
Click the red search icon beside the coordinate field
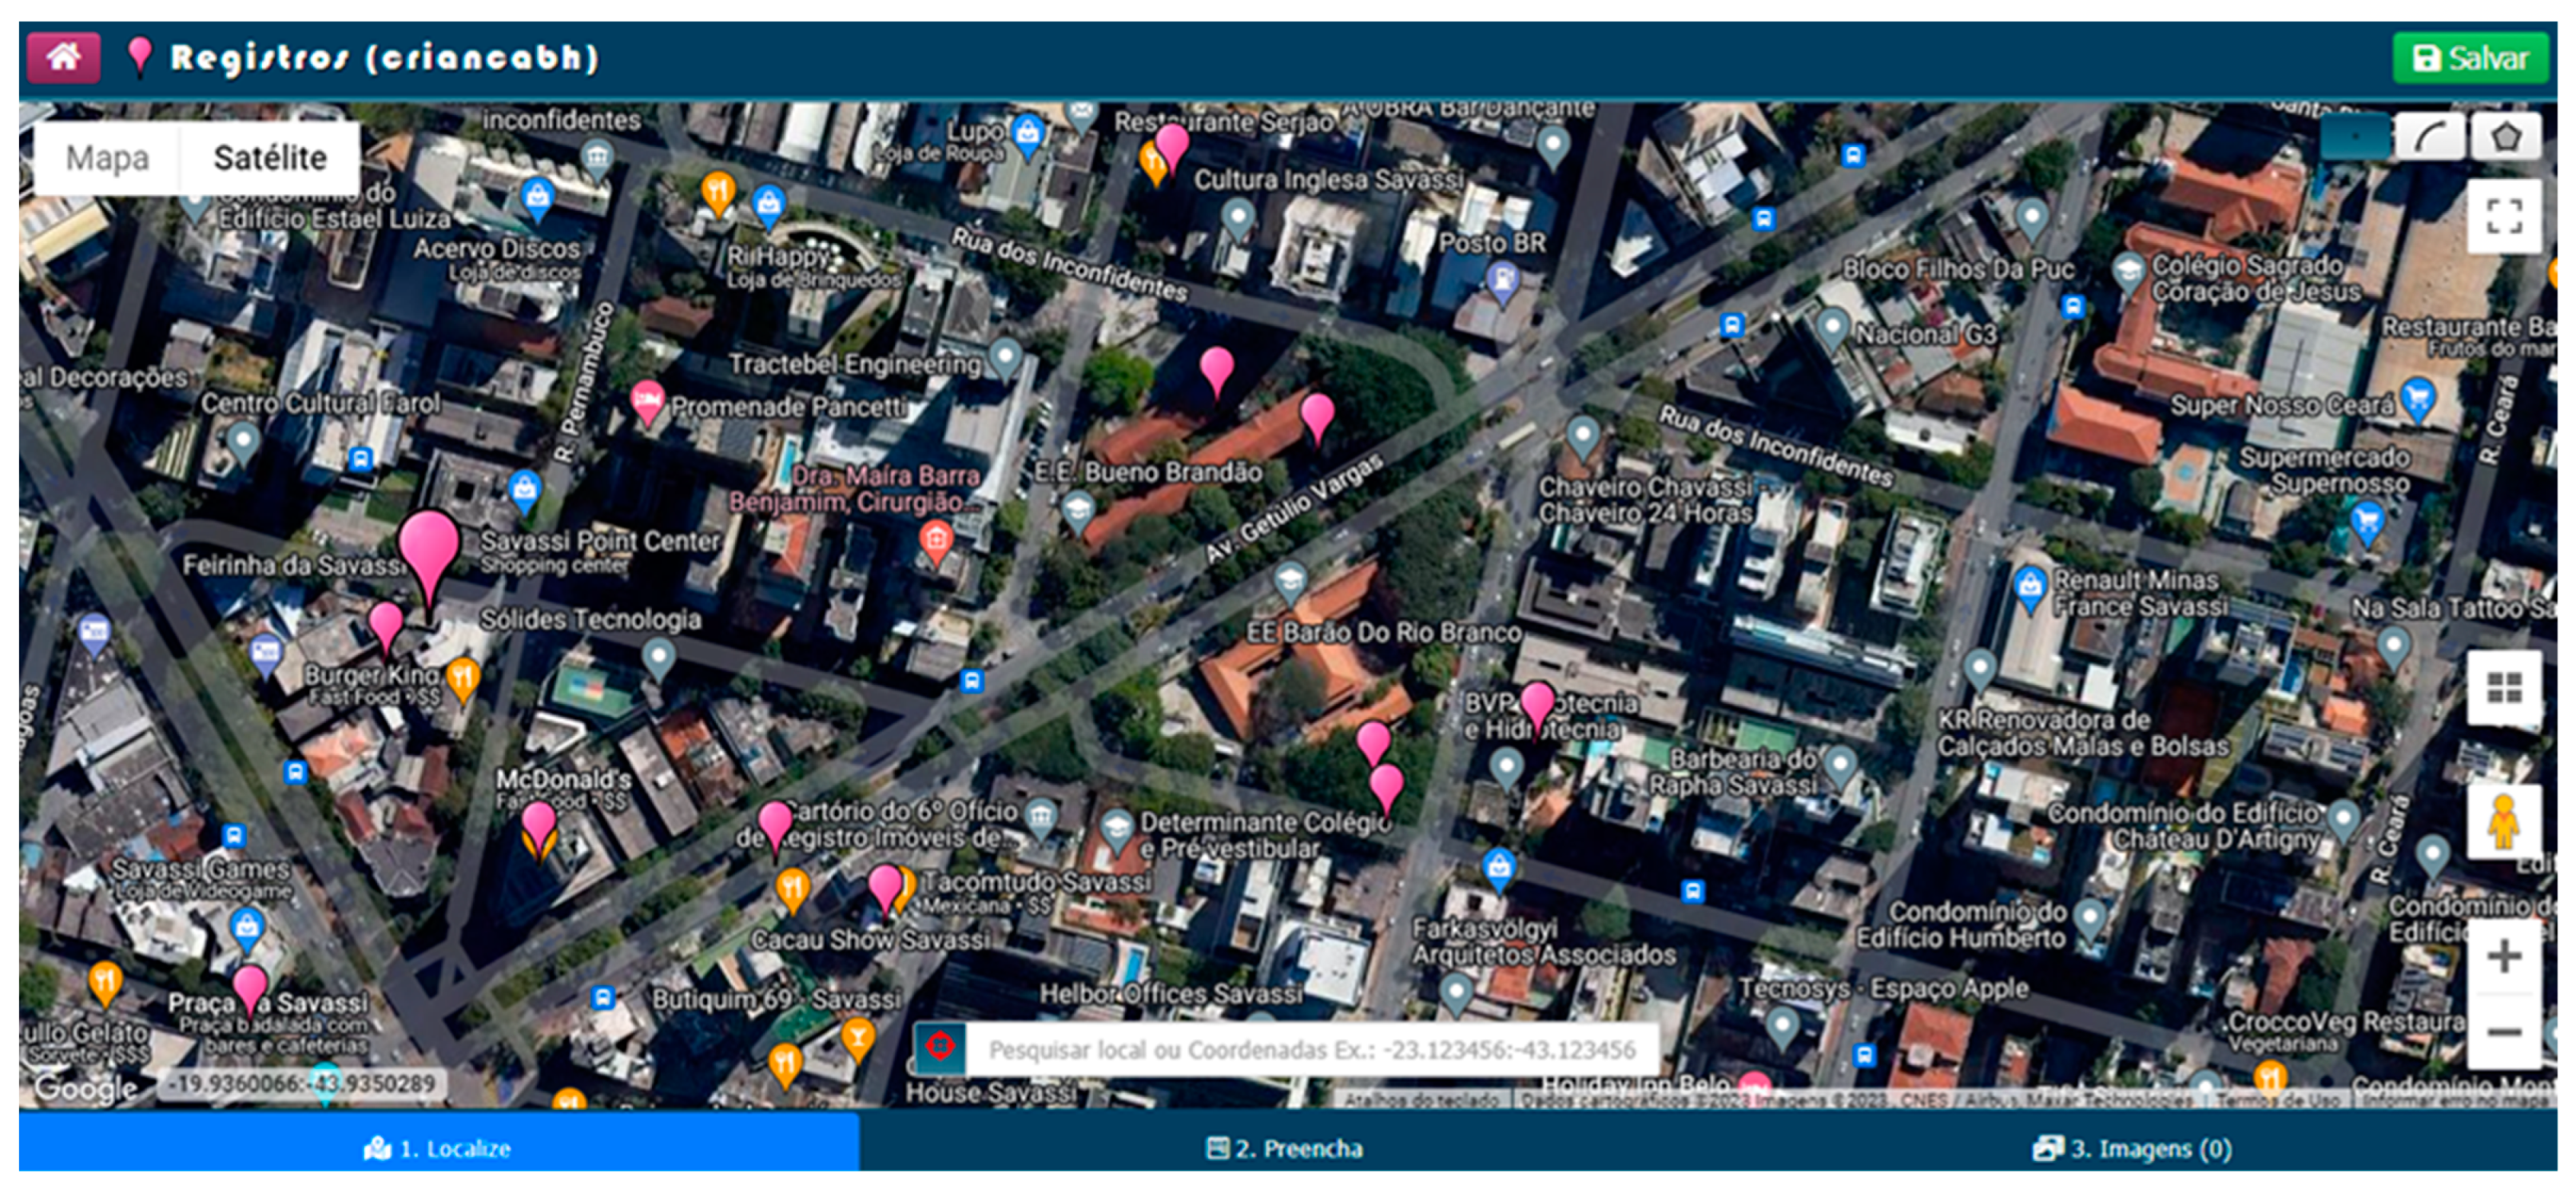point(941,1050)
